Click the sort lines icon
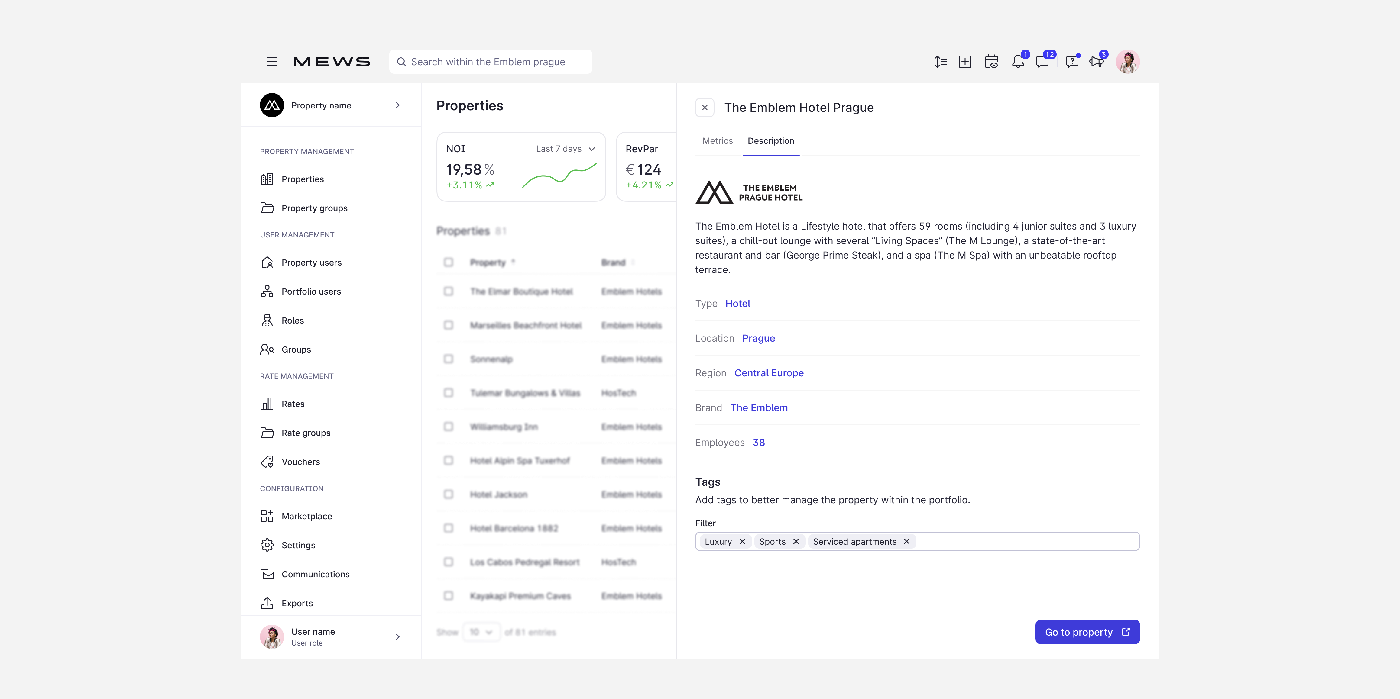Image resolution: width=1400 pixels, height=699 pixels. tap(940, 62)
